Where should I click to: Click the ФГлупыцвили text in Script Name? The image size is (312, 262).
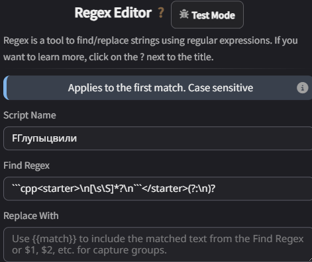(44, 138)
